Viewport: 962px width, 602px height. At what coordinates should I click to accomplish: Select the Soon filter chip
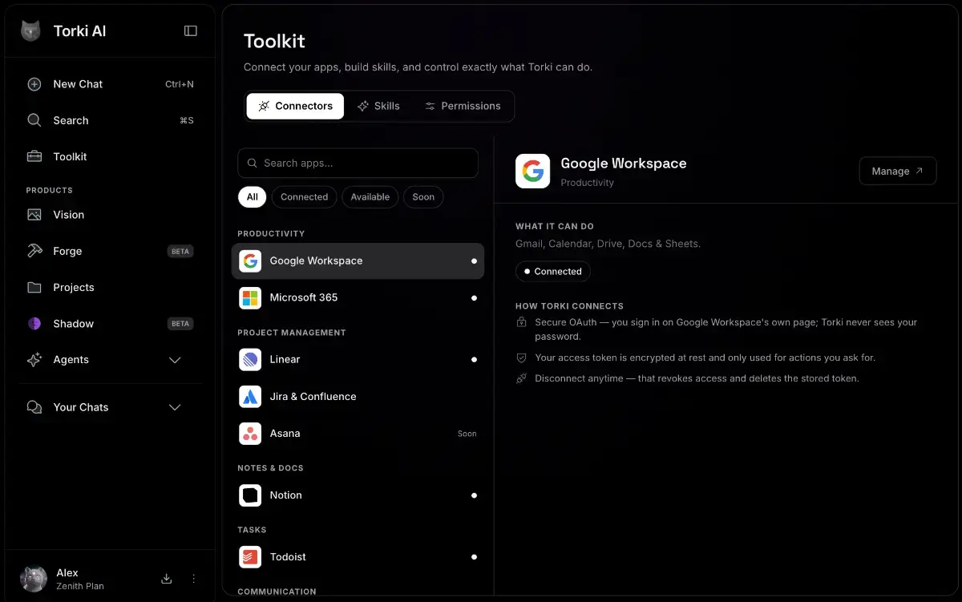tap(423, 197)
